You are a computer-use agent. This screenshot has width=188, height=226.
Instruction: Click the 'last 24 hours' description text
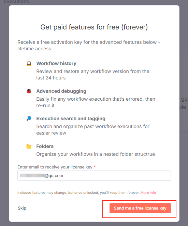pyautogui.click(x=51, y=78)
